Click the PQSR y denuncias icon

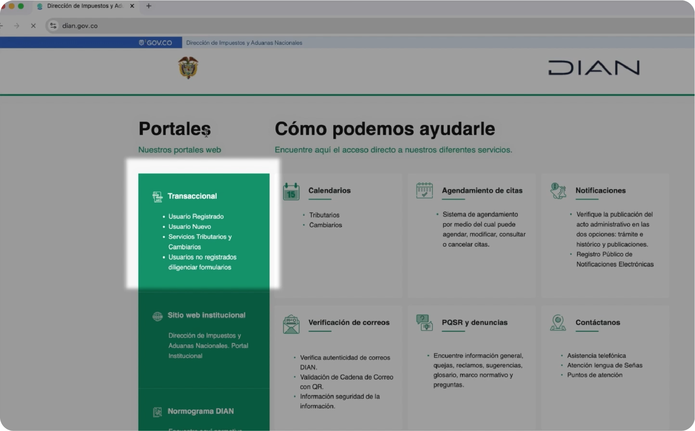click(x=424, y=323)
